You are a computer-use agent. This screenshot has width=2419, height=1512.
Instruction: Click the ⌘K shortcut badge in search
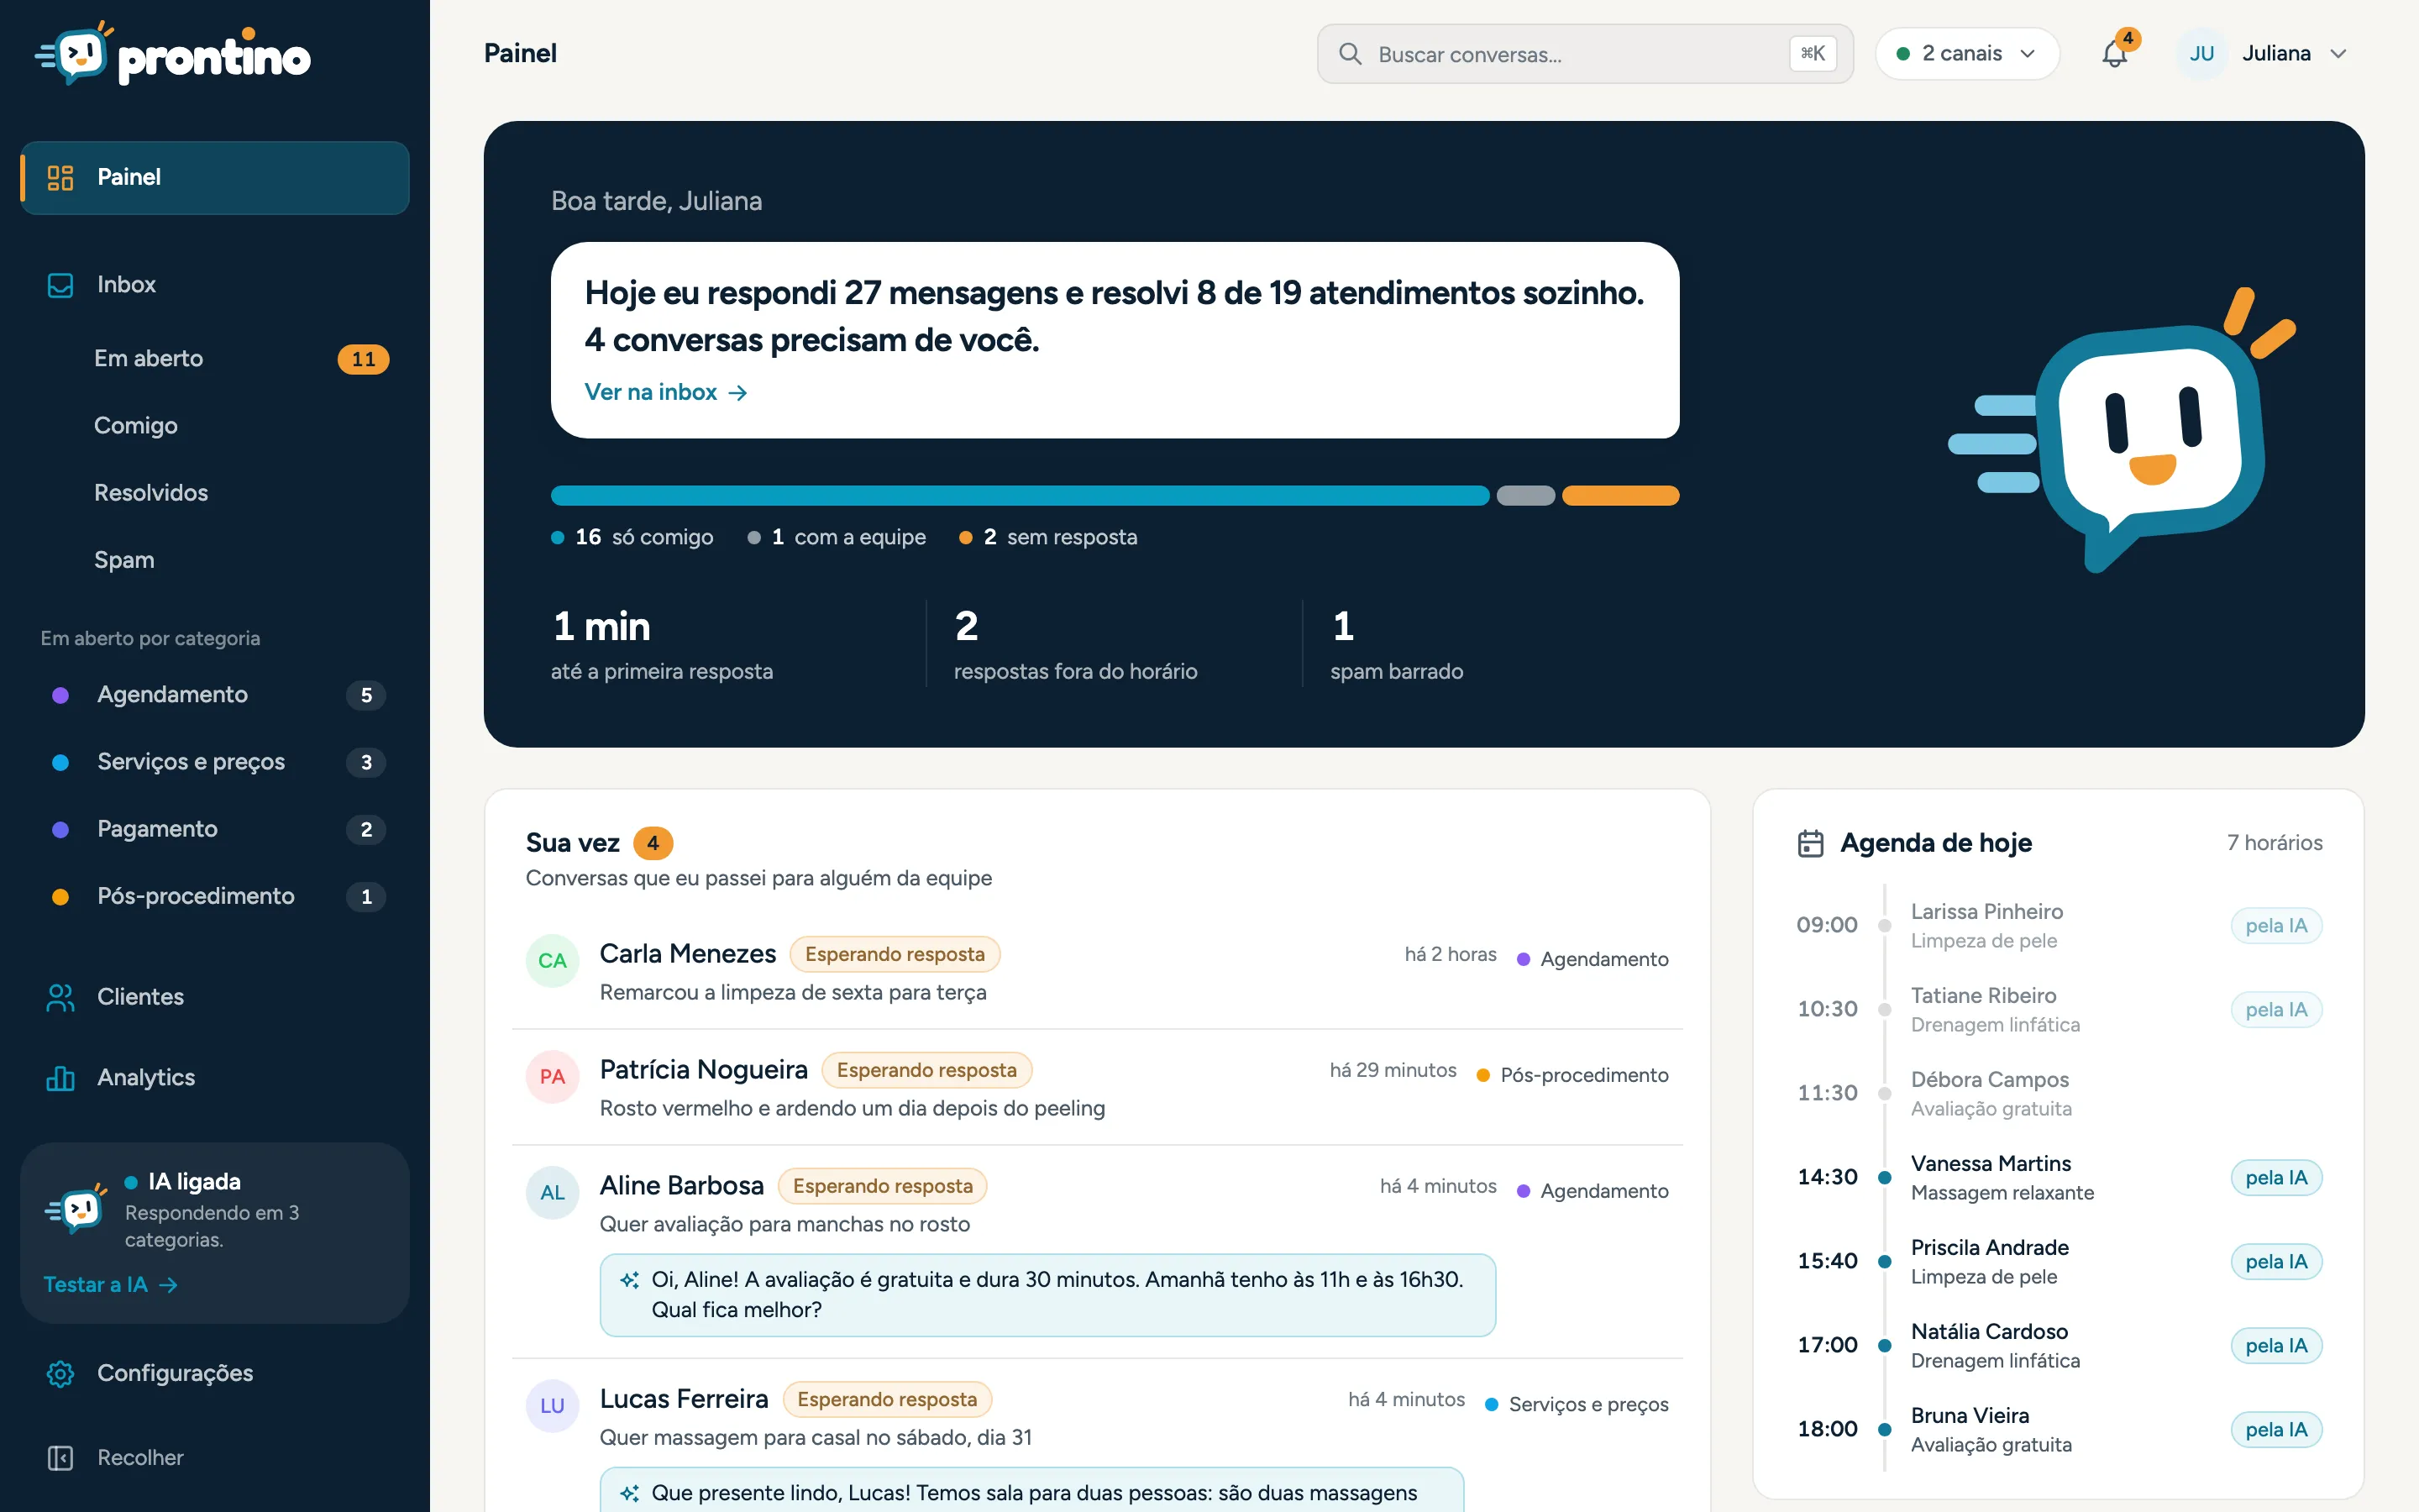[x=1813, y=54]
